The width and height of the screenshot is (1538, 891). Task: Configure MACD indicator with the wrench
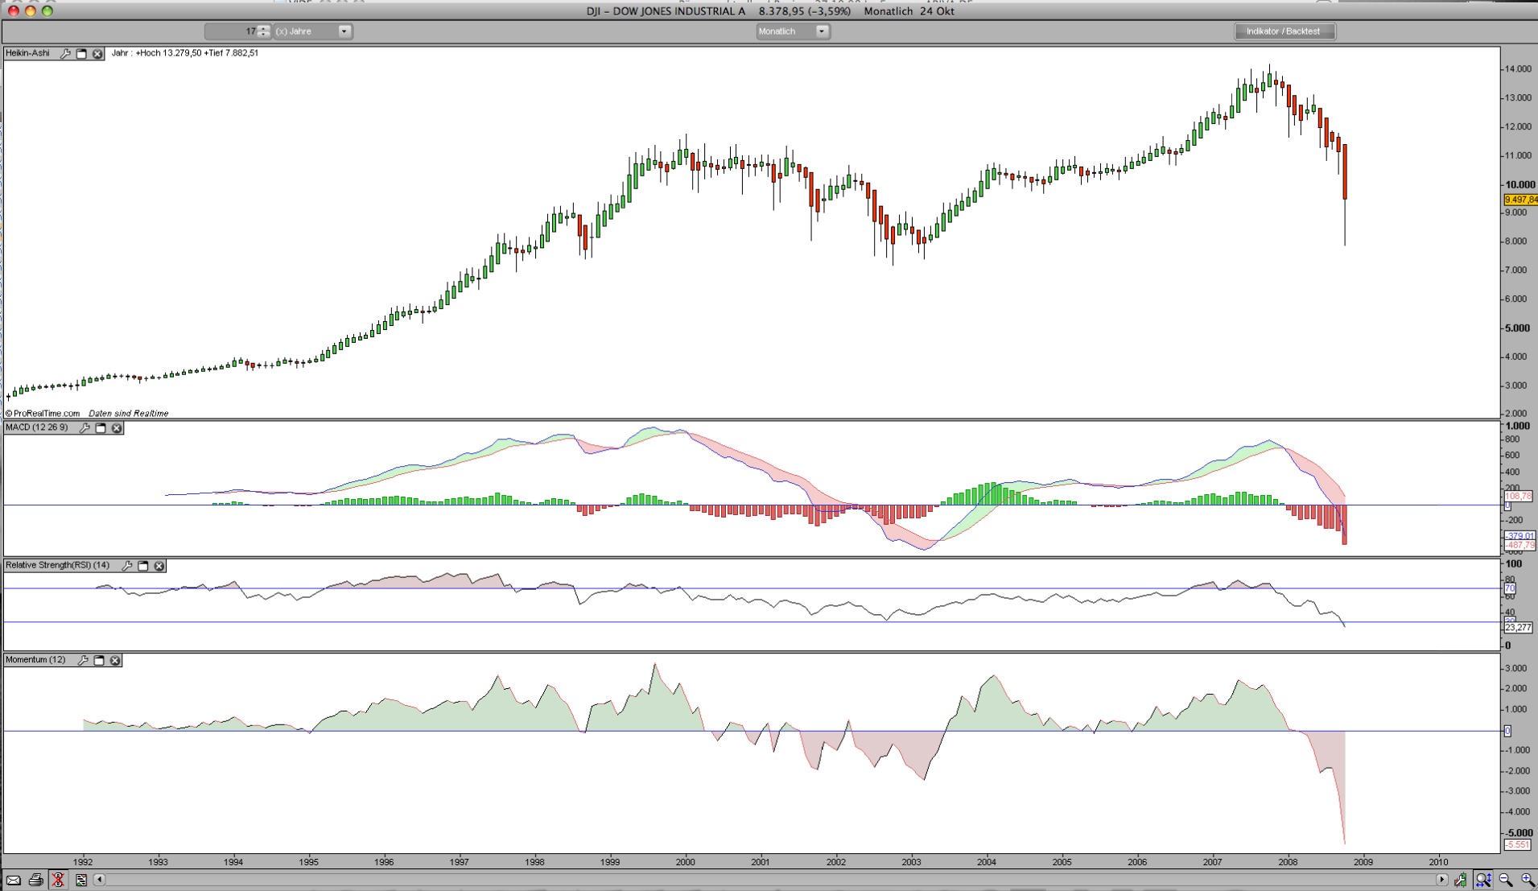[85, 428]
